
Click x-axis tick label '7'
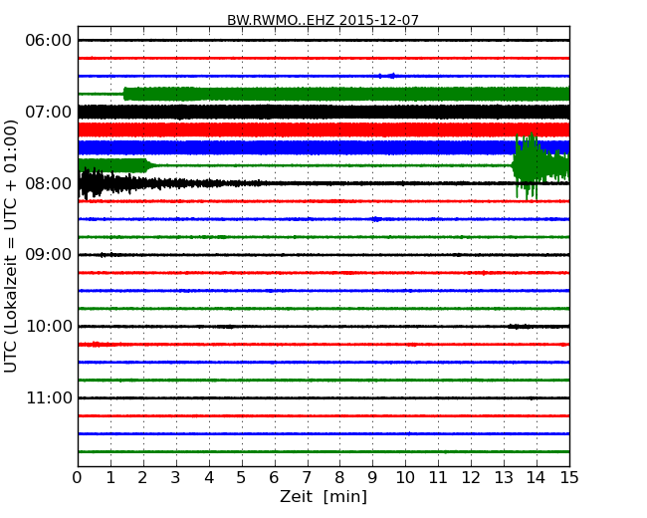307,478
